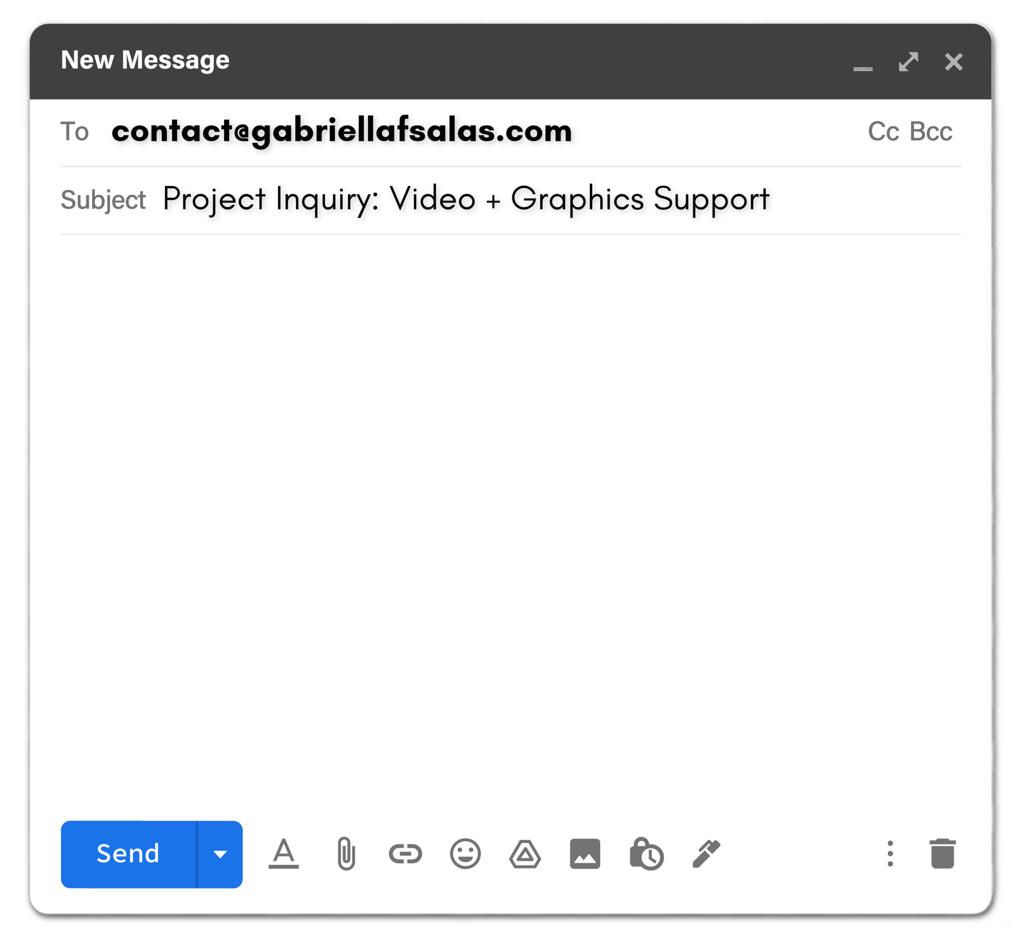Viewport: 1020px width, 943px height.
Task: Expand Send options dropdown arrow
Action: point(220,854)
